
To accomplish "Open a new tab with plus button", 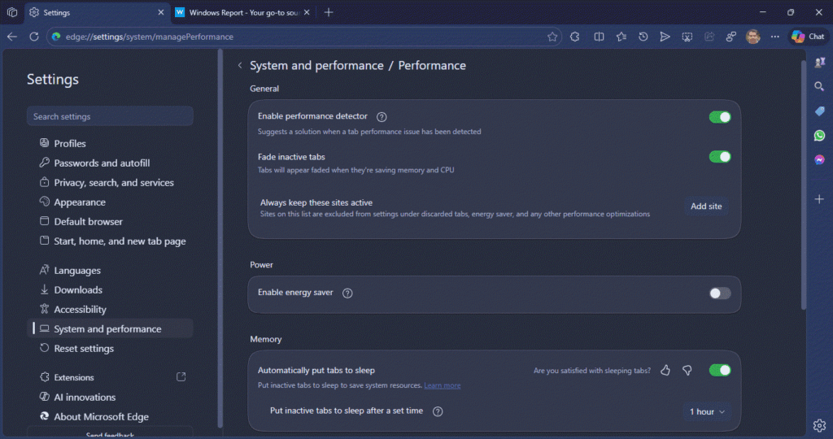I will coord(329,12).
